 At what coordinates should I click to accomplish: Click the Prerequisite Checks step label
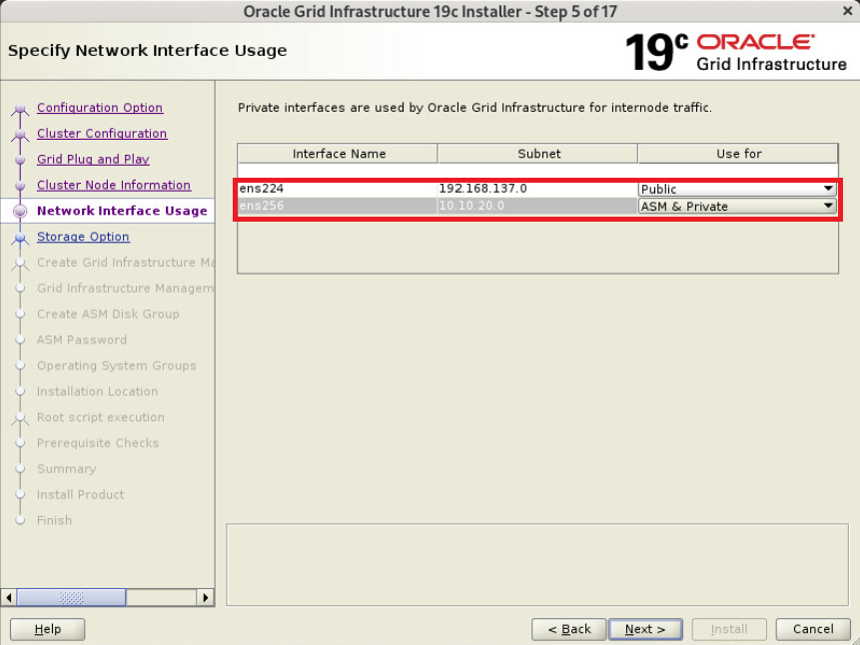98,442
